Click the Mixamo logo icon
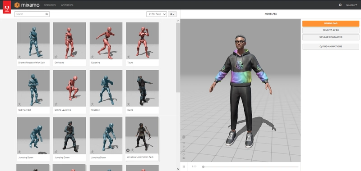Image resolution: width=361 pixels, height=171 pixels. click(x=17, y=5)
